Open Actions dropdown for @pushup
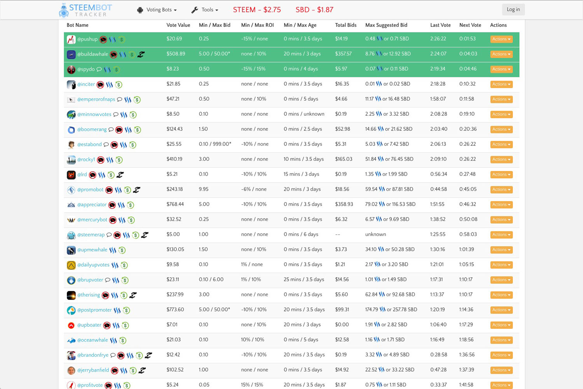The width and height of the screenshot is (583, 389). coord(501,39)
